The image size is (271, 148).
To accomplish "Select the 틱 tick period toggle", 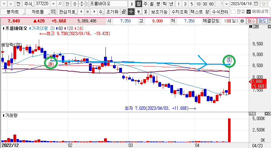I will point(165,4).
